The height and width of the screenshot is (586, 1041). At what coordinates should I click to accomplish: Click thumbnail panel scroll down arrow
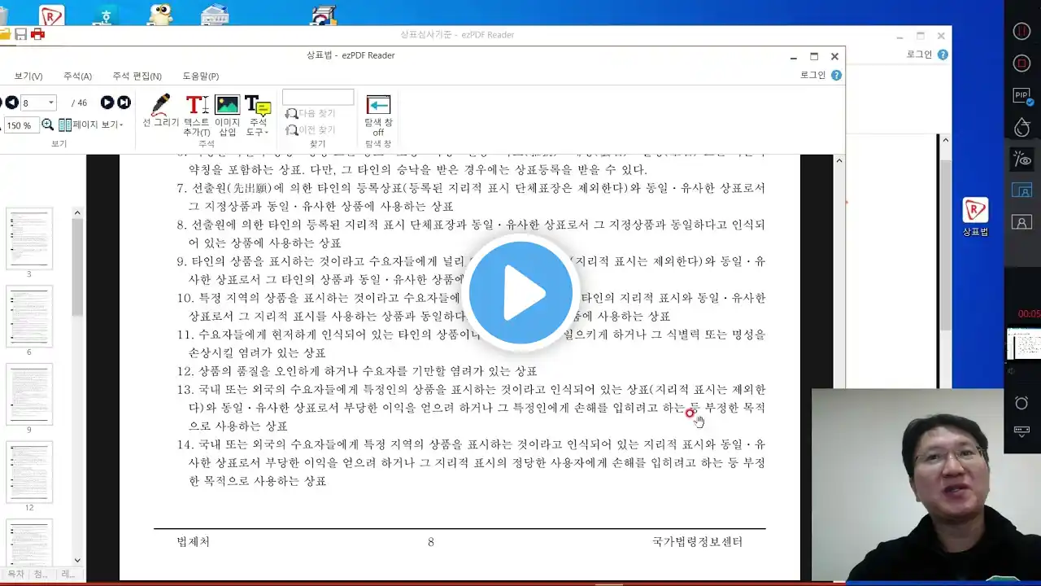click(77, 560)
